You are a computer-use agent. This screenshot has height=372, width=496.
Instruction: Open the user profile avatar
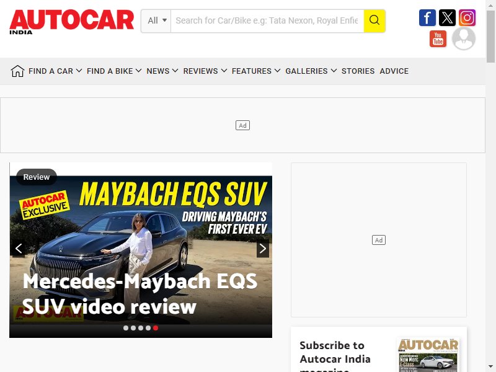(x=463, y=38)
